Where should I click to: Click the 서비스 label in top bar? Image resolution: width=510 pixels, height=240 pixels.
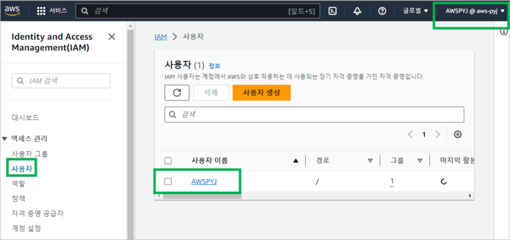click(x=58, y=11)
